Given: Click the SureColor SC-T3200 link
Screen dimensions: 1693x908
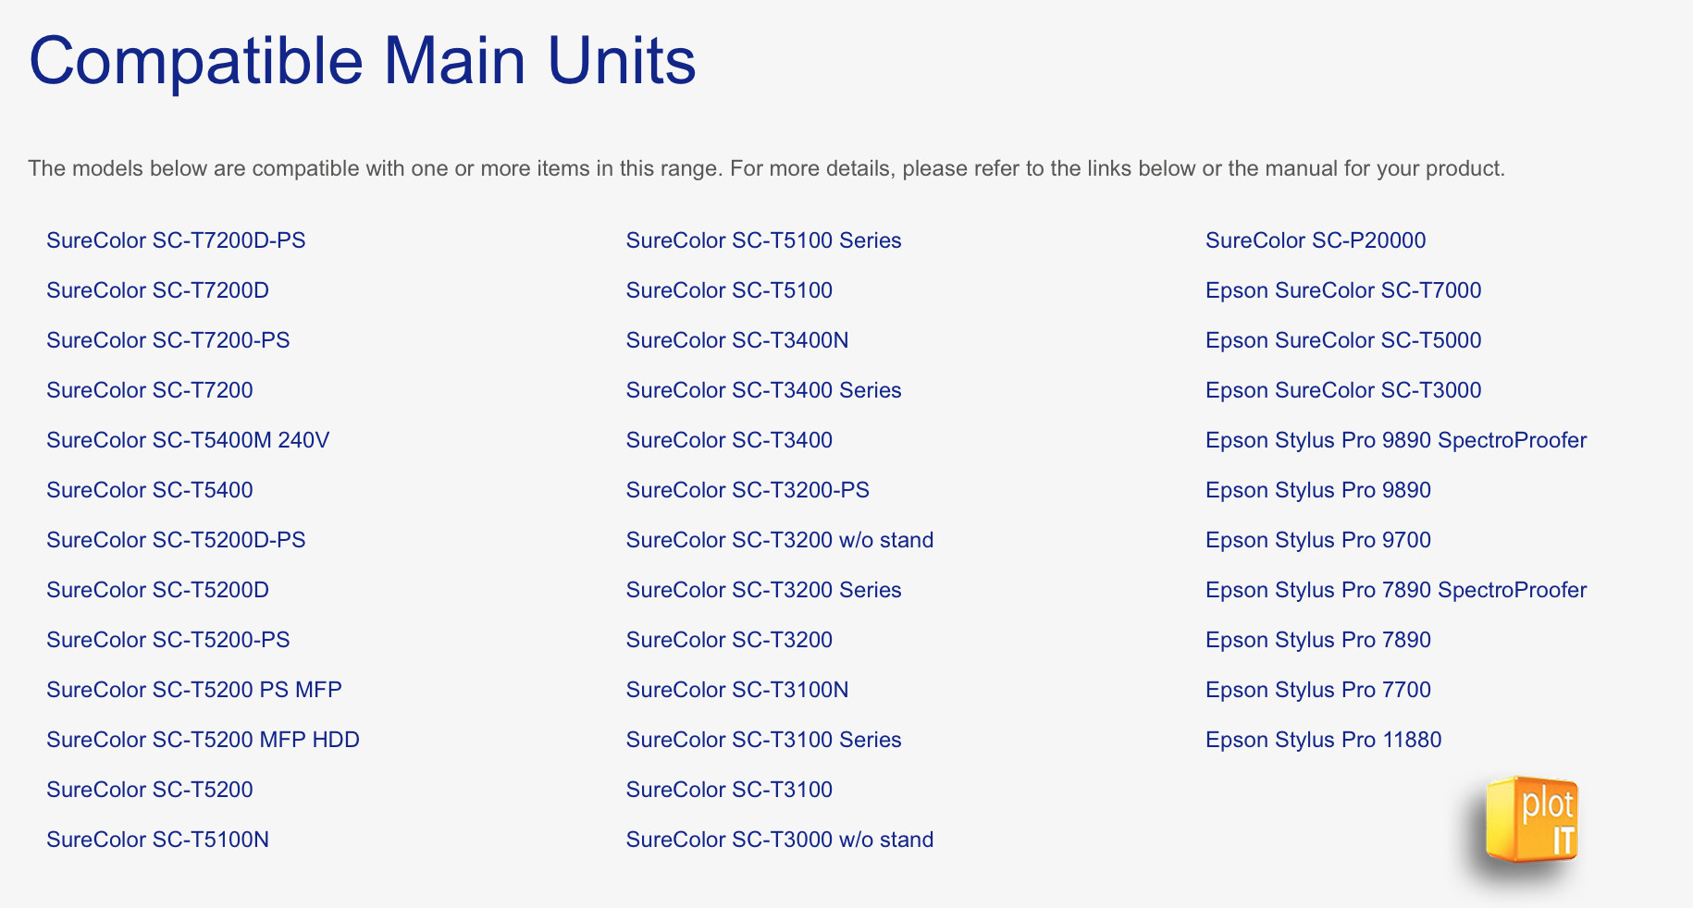Looking at the screenshot, I should point(729,640).
